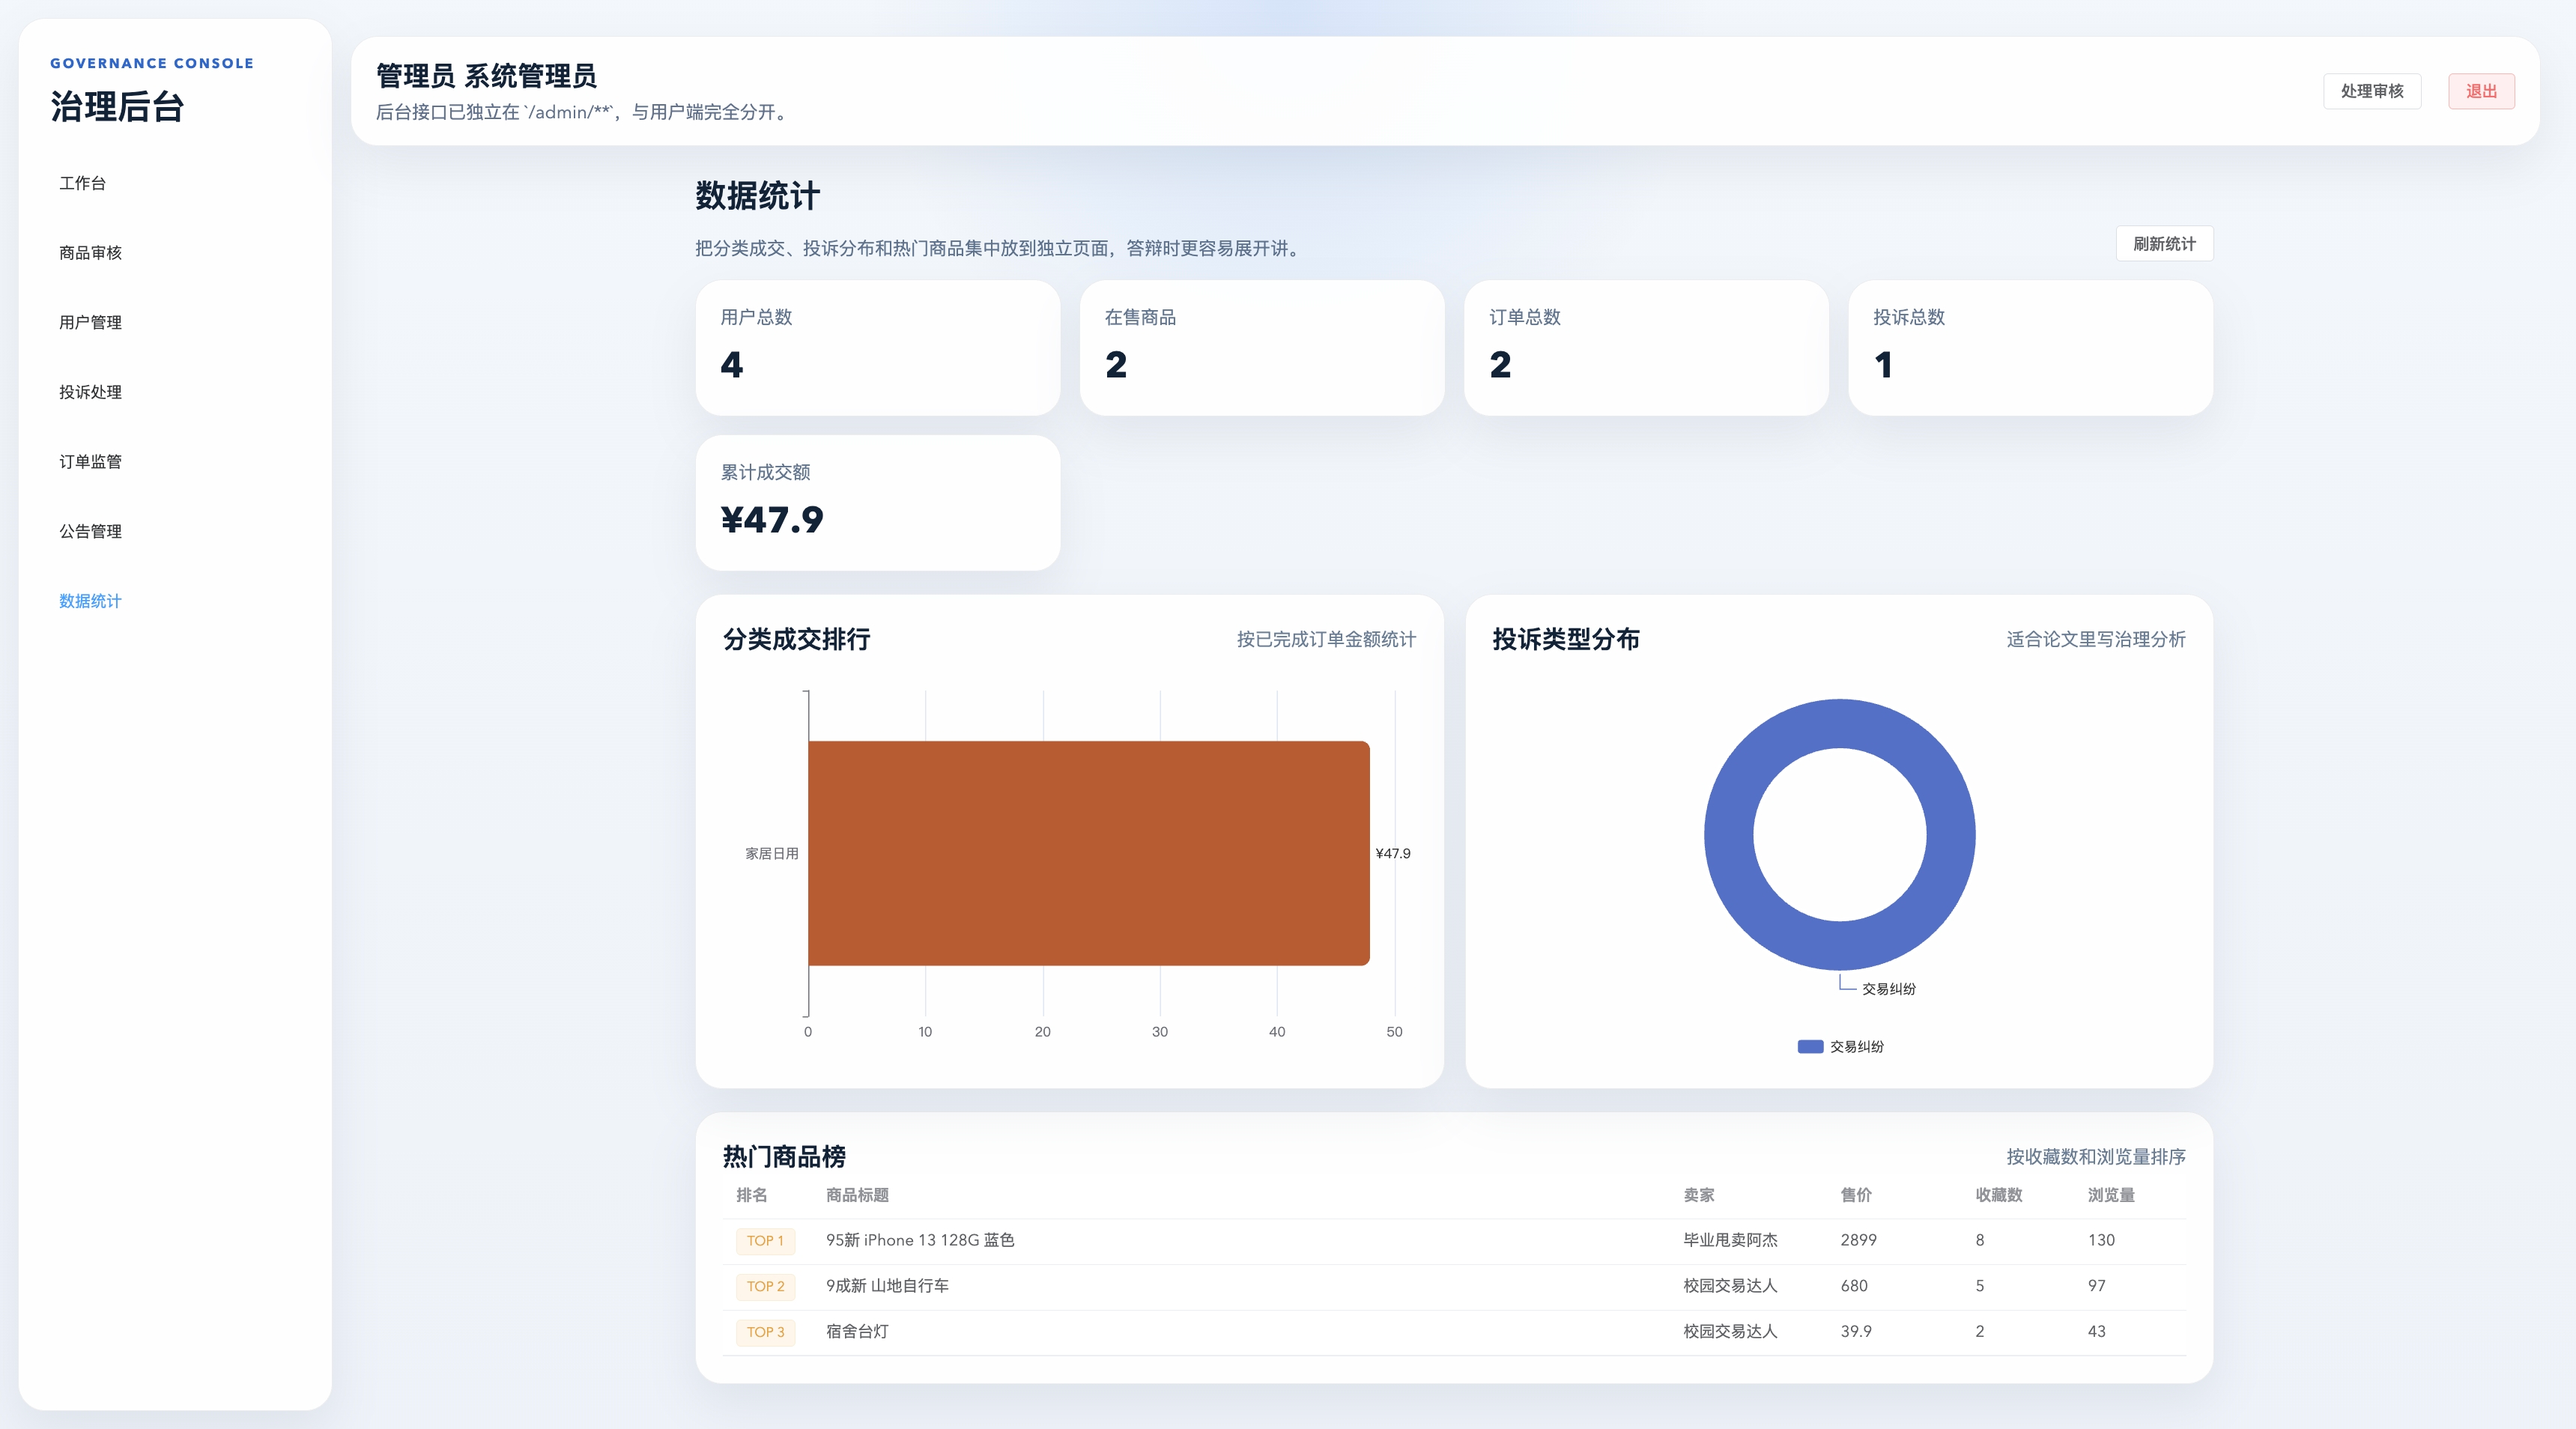Image resolution: width=2576 pixels, height=1429 pixels.
Task: Click the 处理审核 button
Action: (x=2371, y=91)
